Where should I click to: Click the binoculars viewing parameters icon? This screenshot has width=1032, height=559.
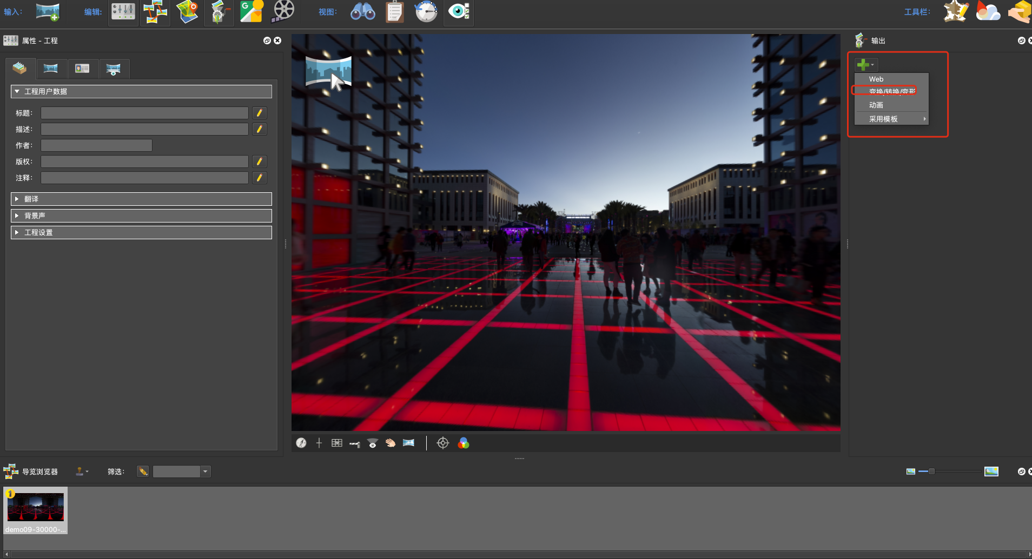pos(362,11)
